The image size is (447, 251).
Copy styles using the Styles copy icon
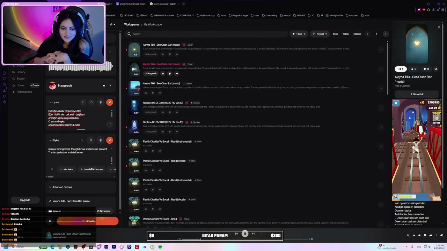coord(91,140)
